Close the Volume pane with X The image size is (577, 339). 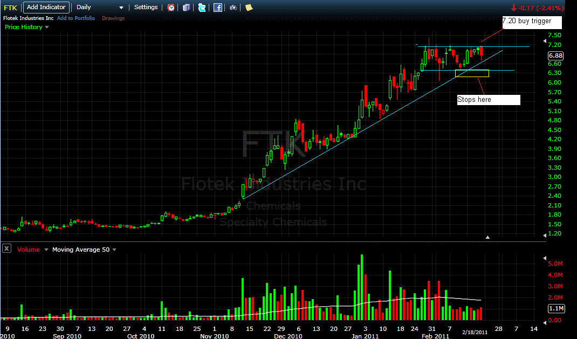(6, 248)
